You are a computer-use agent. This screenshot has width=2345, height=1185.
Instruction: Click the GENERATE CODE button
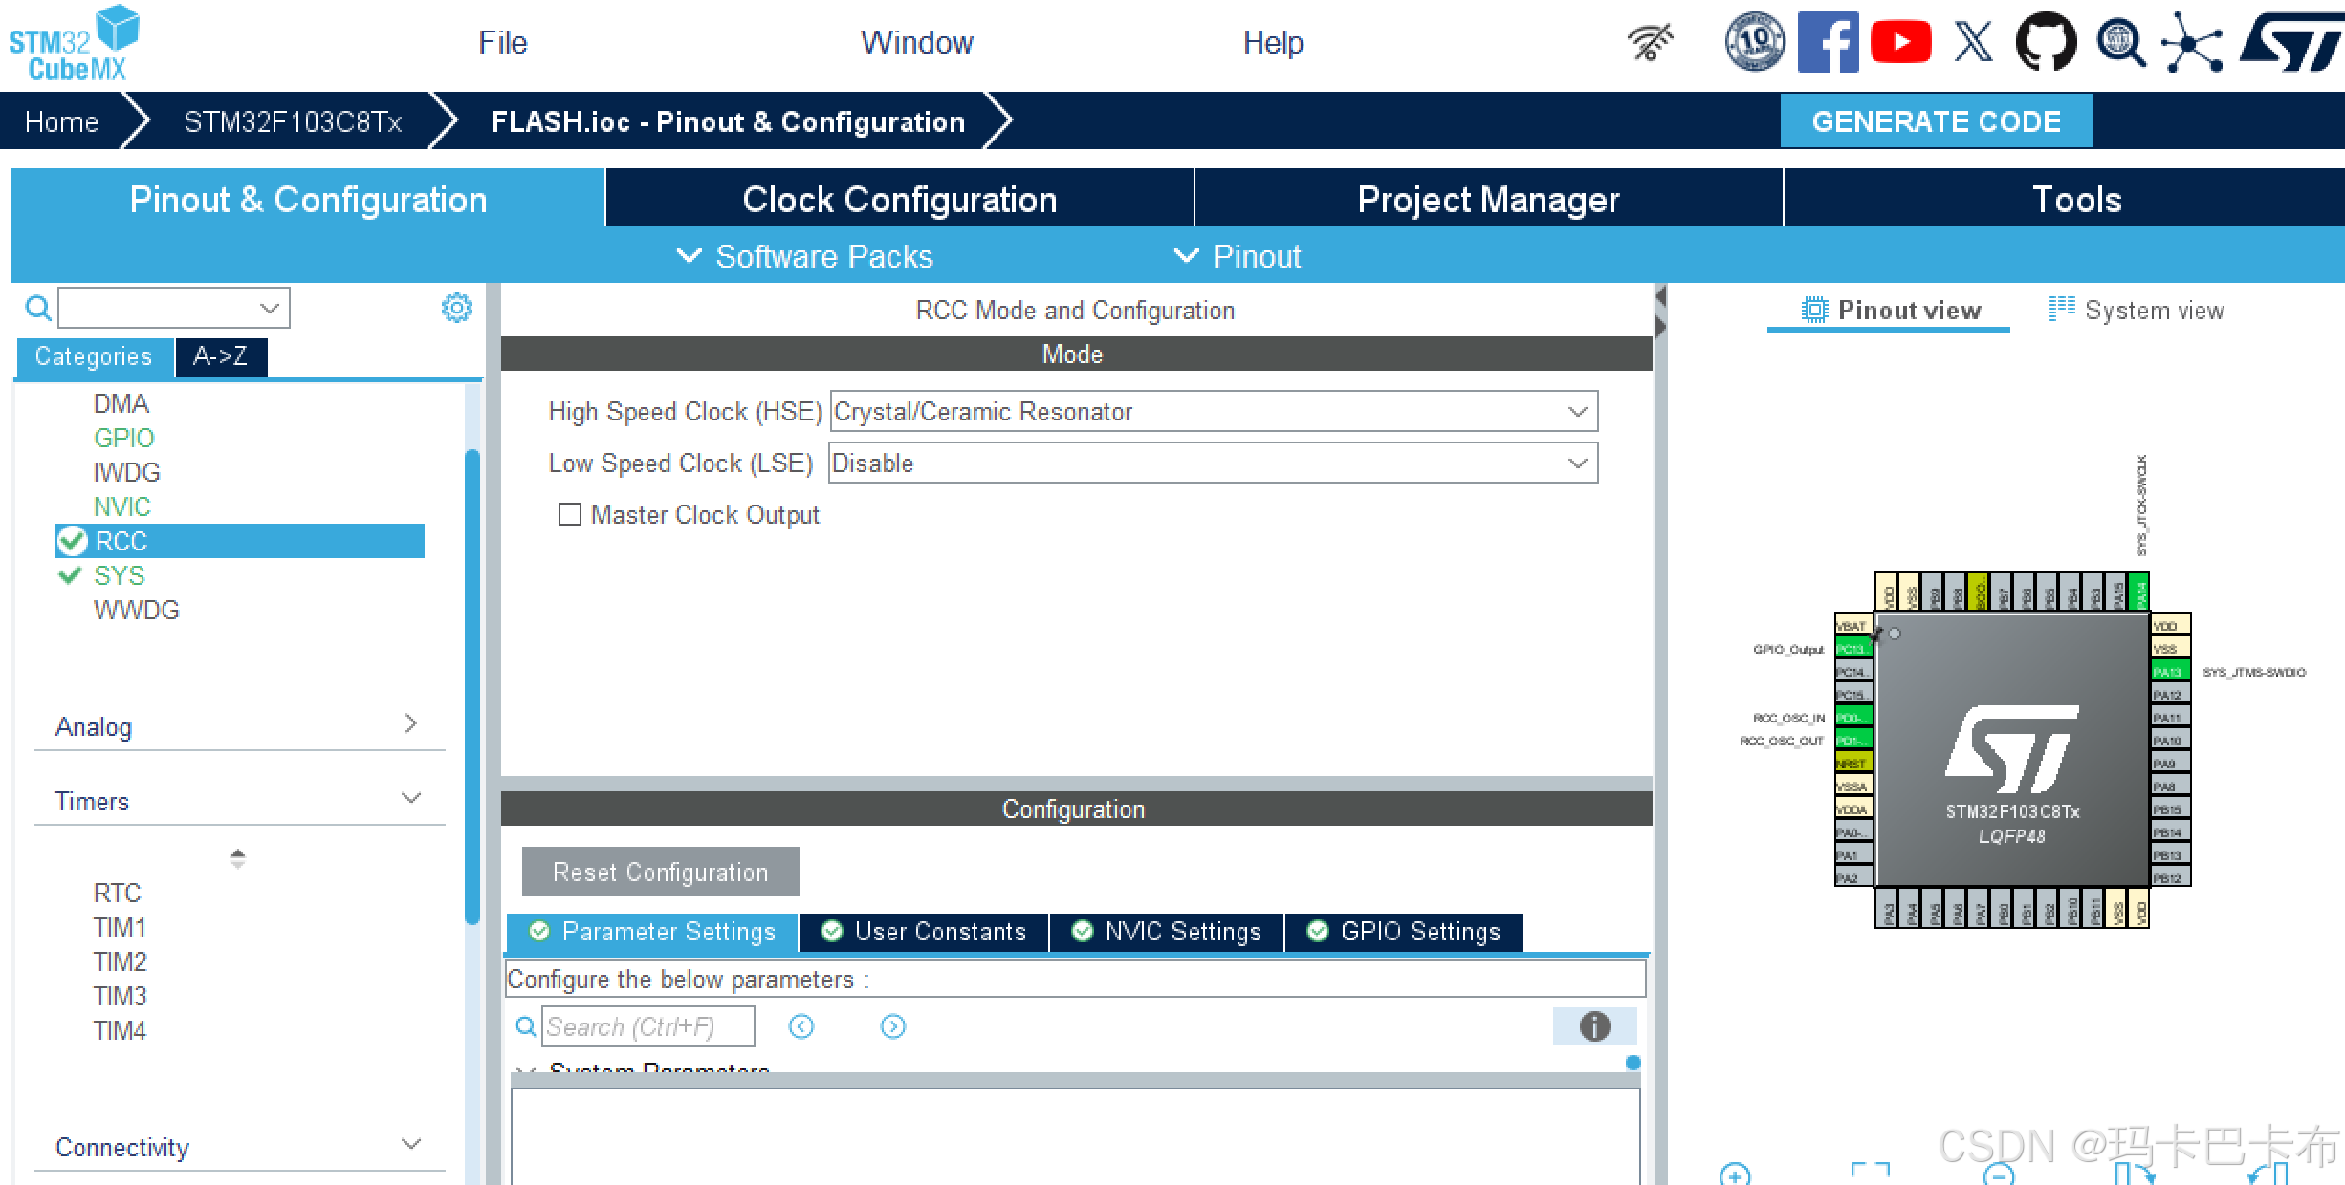1936,121
